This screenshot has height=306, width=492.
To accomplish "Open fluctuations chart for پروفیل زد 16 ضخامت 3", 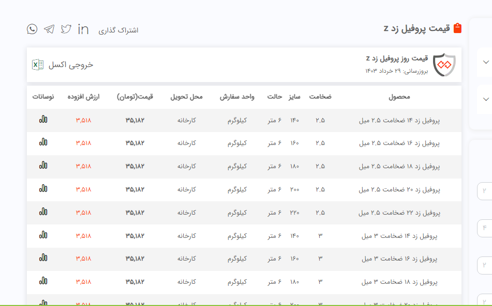I will pos(43,258).
